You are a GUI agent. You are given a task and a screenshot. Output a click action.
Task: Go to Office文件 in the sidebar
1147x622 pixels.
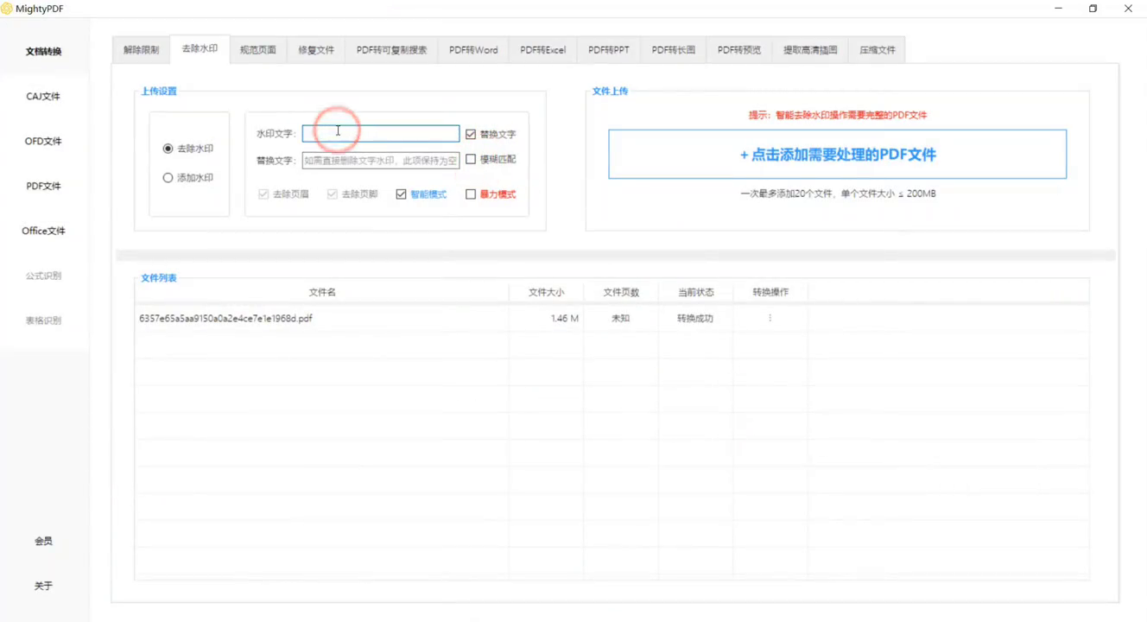43,232
